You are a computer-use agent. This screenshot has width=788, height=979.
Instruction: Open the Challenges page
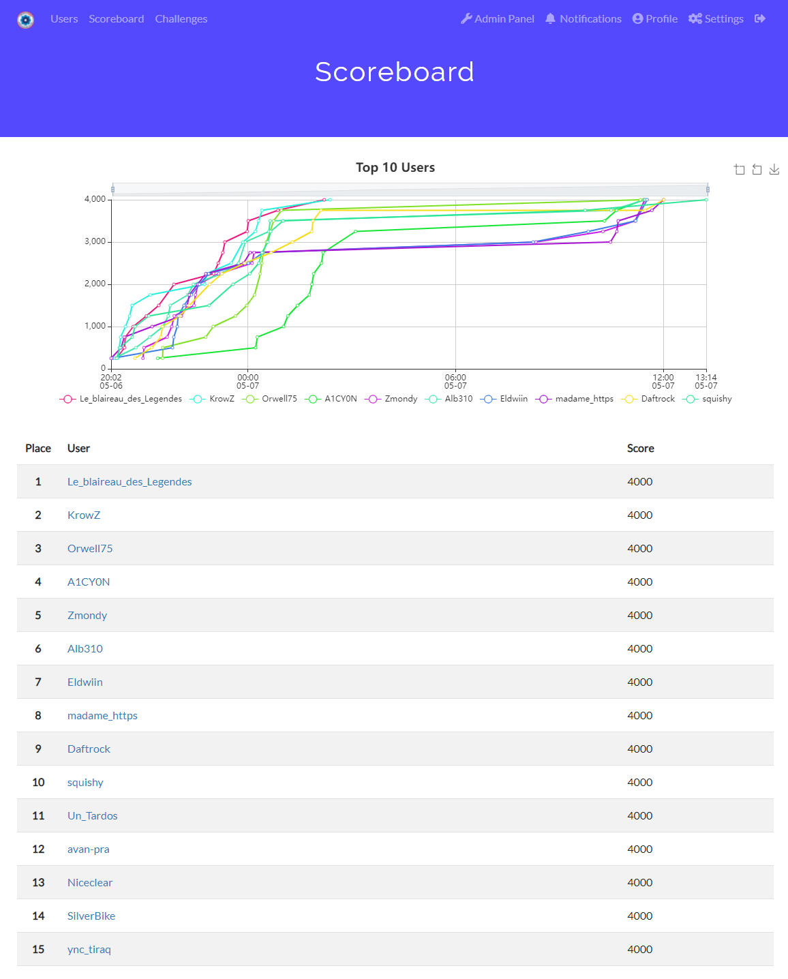(181, 19)
